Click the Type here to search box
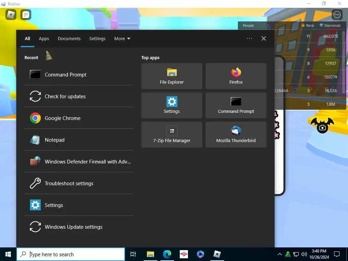The height and width of the screenshot is (261, 348). click(x=71, y=254)
